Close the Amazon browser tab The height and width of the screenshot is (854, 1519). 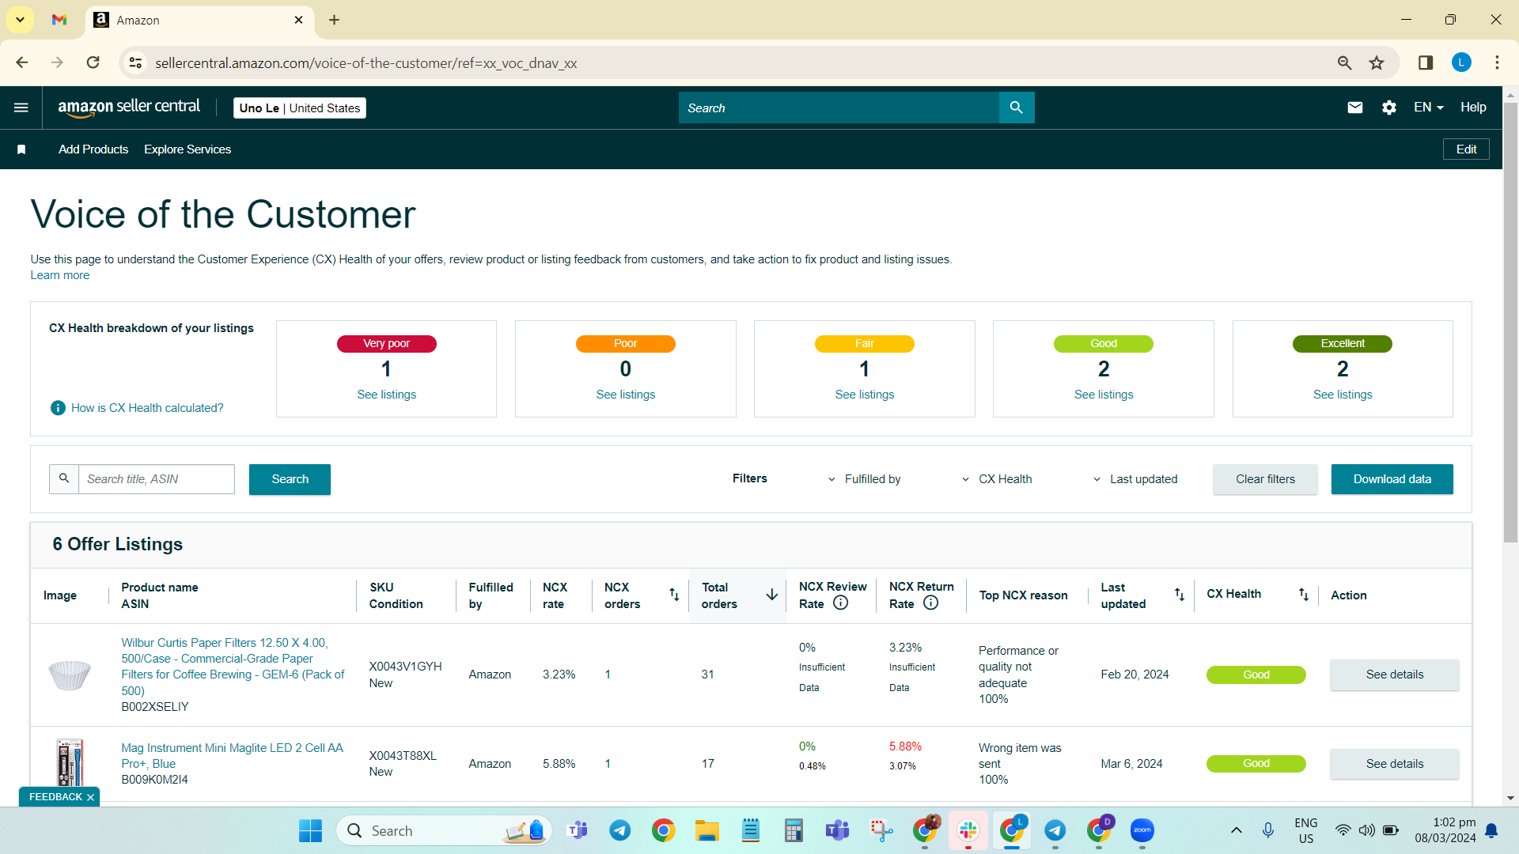pyautogui.click(x=298, y=20)
